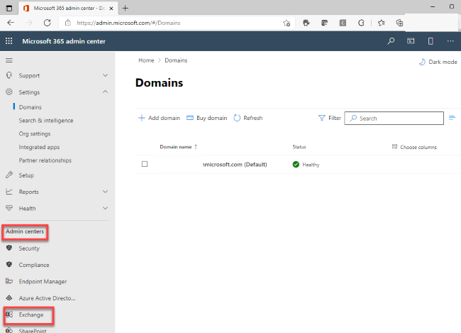Click the Reports chart icon
This screenshot has width=461, height=333.
coord(9,192)
